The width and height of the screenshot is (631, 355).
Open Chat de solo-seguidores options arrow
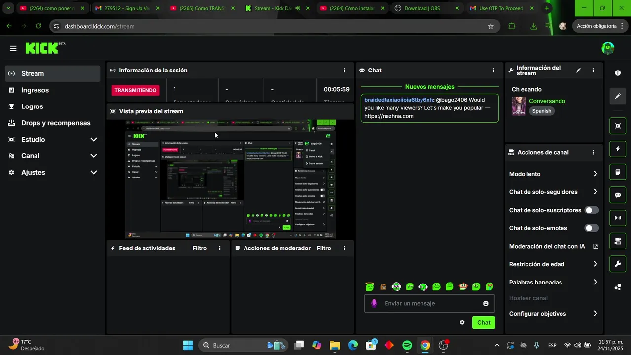pyautogui.click(x=595, y=192)
